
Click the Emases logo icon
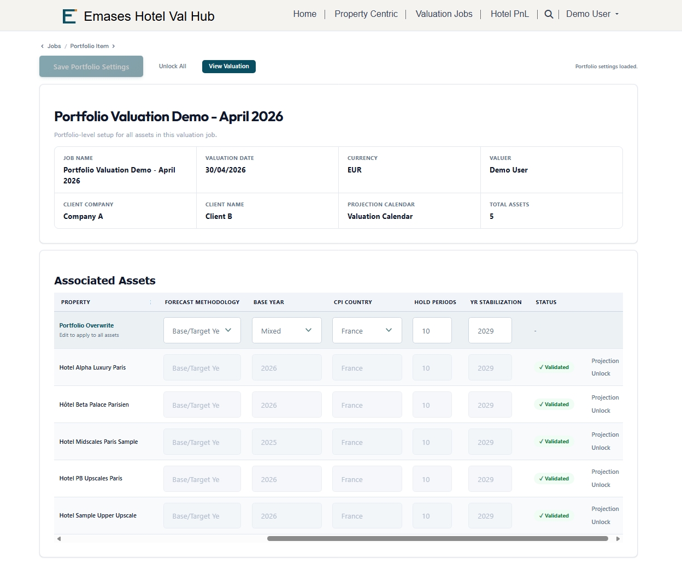click(69, 16)
